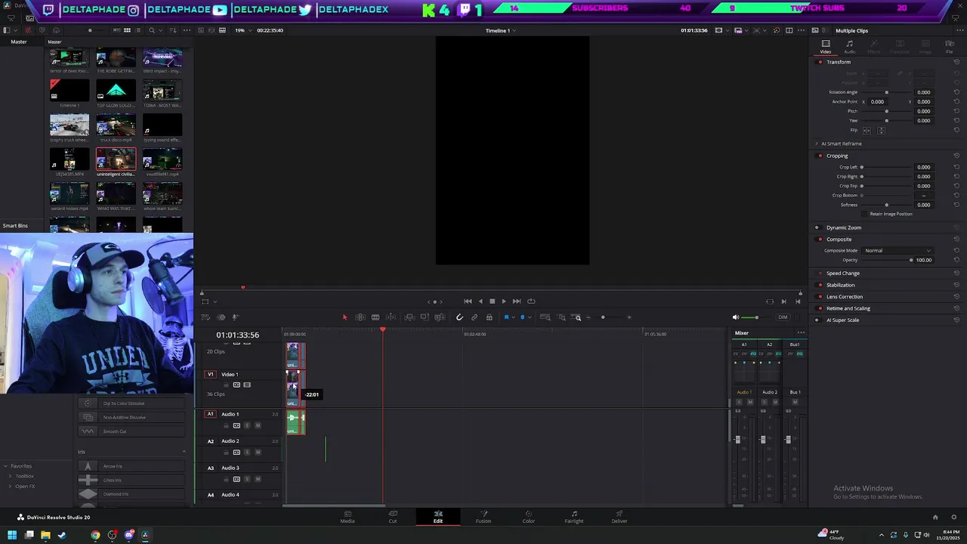The width and height of the screenshot is (967, 544).
Task: Select the TOP GLOW LOGO thumbnail
Action: pyautogui.click(x=116, y=90)
